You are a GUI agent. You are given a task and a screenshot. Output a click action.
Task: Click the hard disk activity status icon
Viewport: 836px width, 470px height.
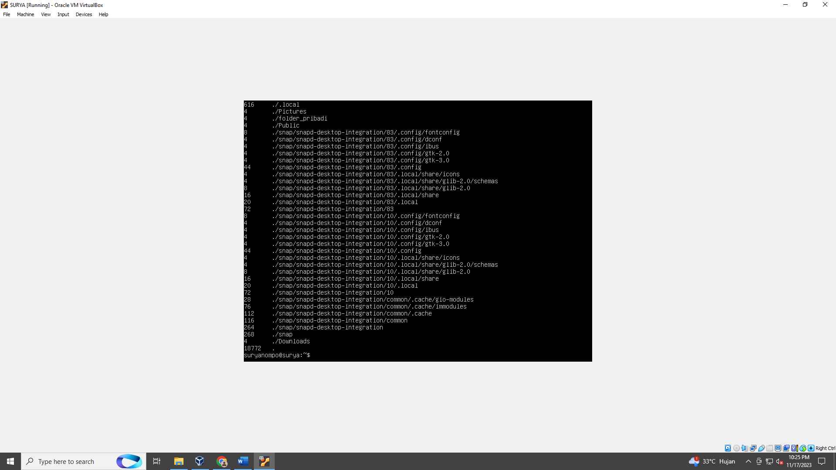728,448
